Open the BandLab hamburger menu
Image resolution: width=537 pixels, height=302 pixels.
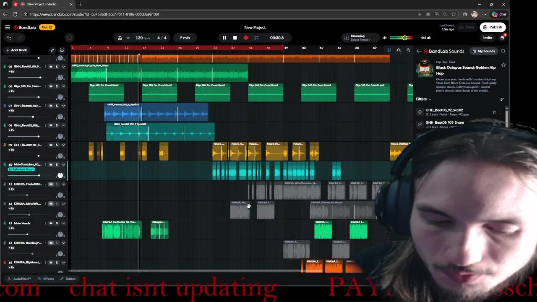coord(8,27)
